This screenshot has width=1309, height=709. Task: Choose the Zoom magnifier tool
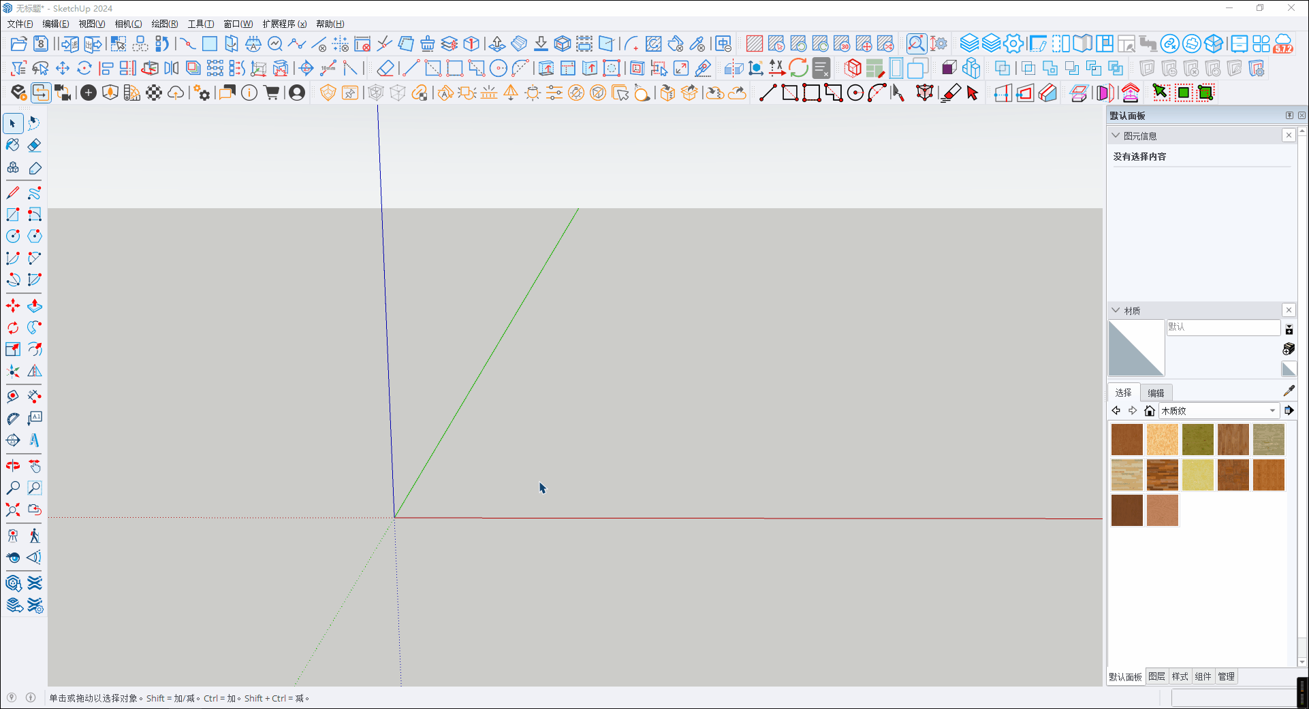13,488
